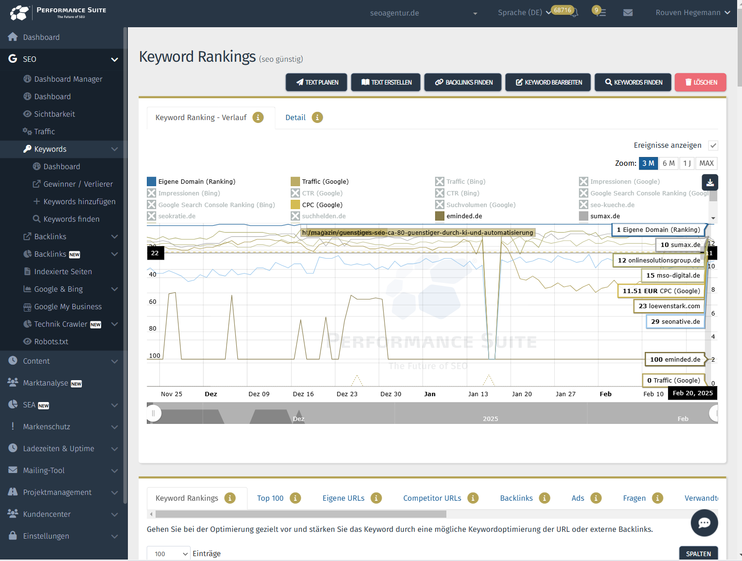Open the mail envelope icon in header
Image resolution: width=742 pixels, height=561 pixels.
[x=628, y=13]
